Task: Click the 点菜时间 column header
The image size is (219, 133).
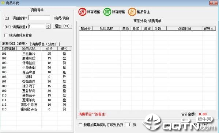Action: tap(184, 28)
